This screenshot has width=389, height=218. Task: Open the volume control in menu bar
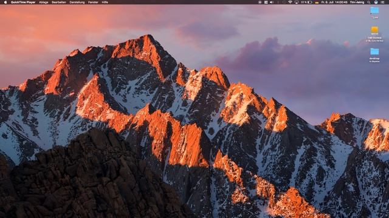[272, 2]
